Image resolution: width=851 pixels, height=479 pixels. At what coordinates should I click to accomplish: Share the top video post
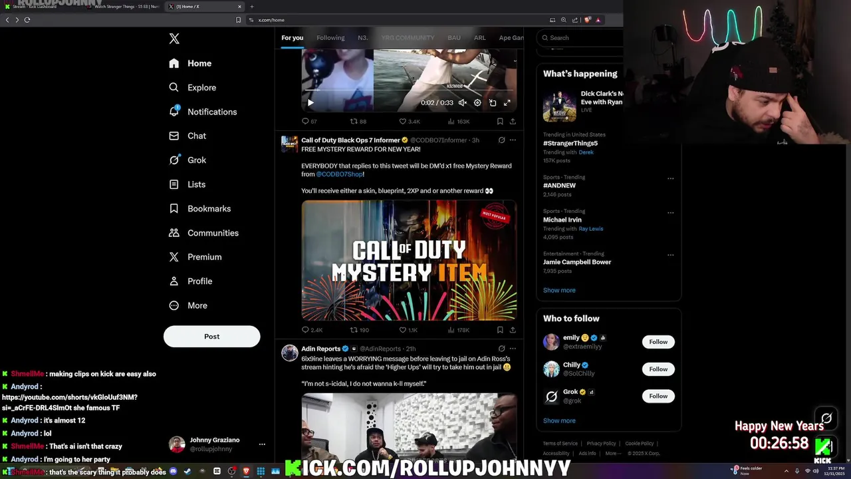coord(513,121)
